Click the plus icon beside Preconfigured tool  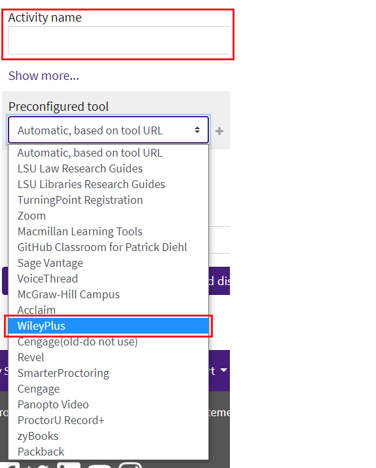[x=219, y=131]
